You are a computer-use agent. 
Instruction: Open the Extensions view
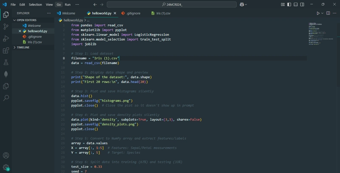6,50
